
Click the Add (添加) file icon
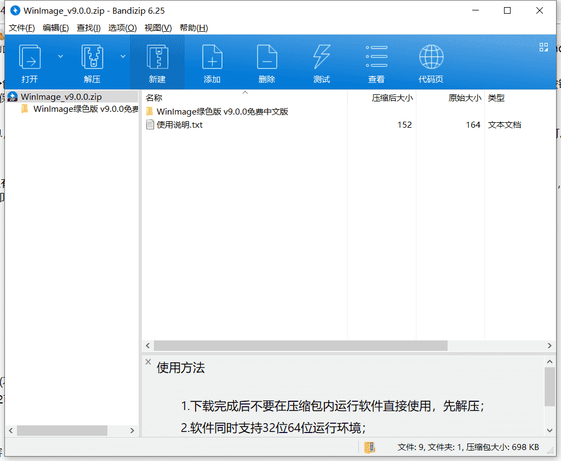(x=212, y=57)
